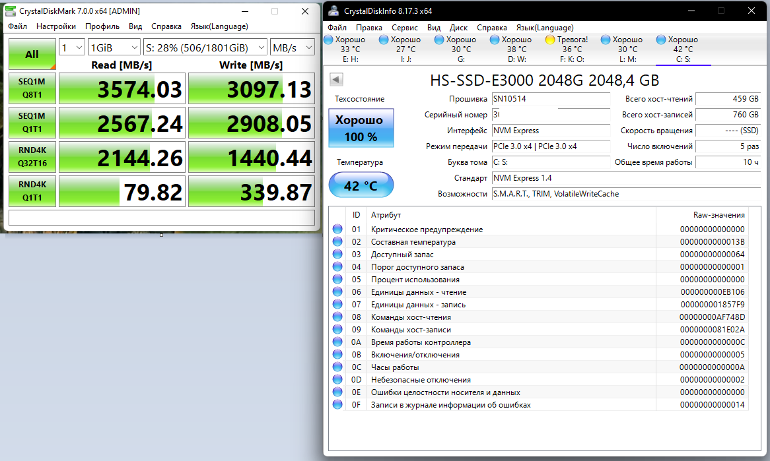Click the RND4K Q1T1 read result bar 79.82

[122, 192]
